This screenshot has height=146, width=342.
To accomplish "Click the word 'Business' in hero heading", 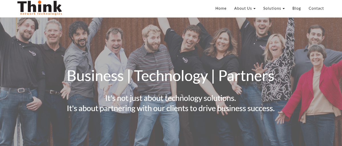I will click(x=95, y=76).
